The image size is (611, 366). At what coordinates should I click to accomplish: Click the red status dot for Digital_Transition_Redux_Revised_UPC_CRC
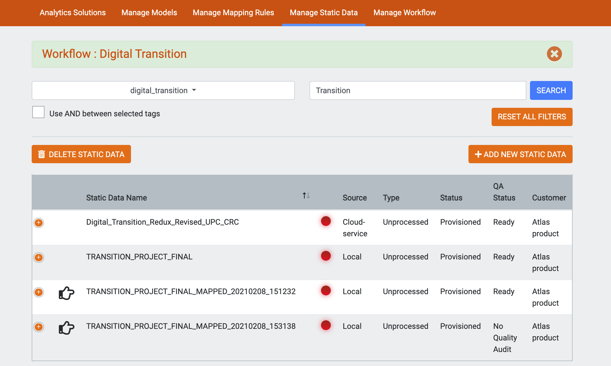click(326, 221)
